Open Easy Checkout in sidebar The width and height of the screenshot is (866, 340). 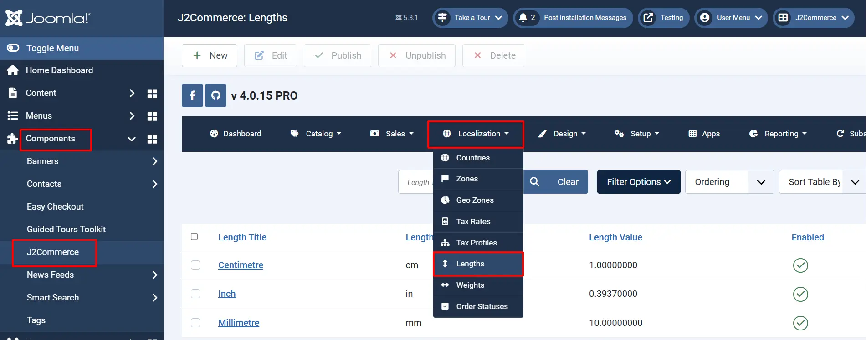(x=55, y=207)
